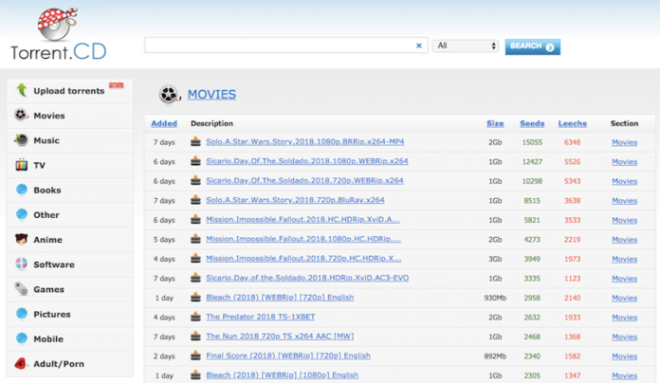Open The Nun 2018 720p TS link

[x=280, y=337]
